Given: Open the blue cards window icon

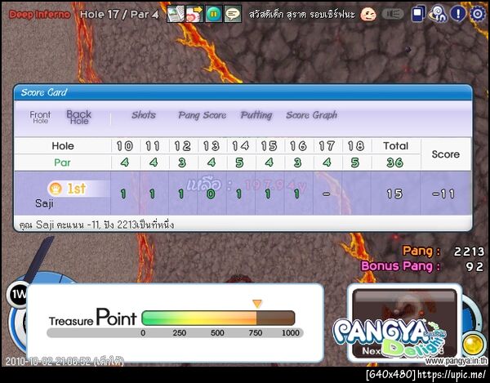Looking at the screenshot, I should coord(418,14).
